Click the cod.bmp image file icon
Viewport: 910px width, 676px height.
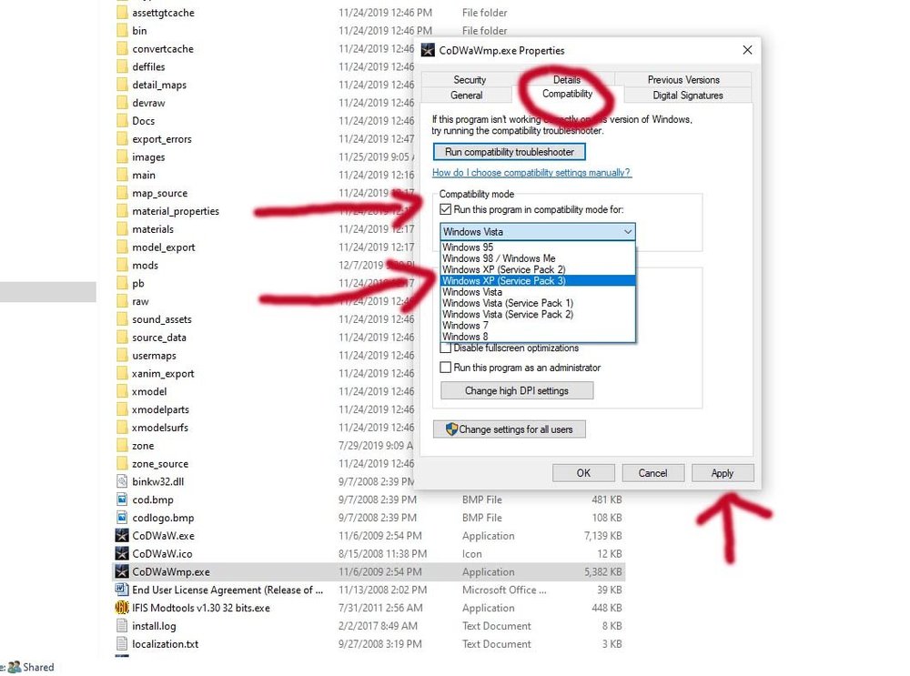(122, 499)
